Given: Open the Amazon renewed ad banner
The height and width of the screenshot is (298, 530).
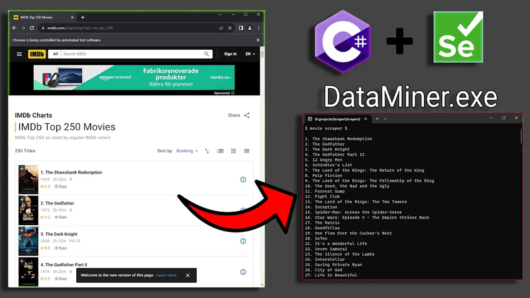Looking at the screenshot, I should coord(134,77).
